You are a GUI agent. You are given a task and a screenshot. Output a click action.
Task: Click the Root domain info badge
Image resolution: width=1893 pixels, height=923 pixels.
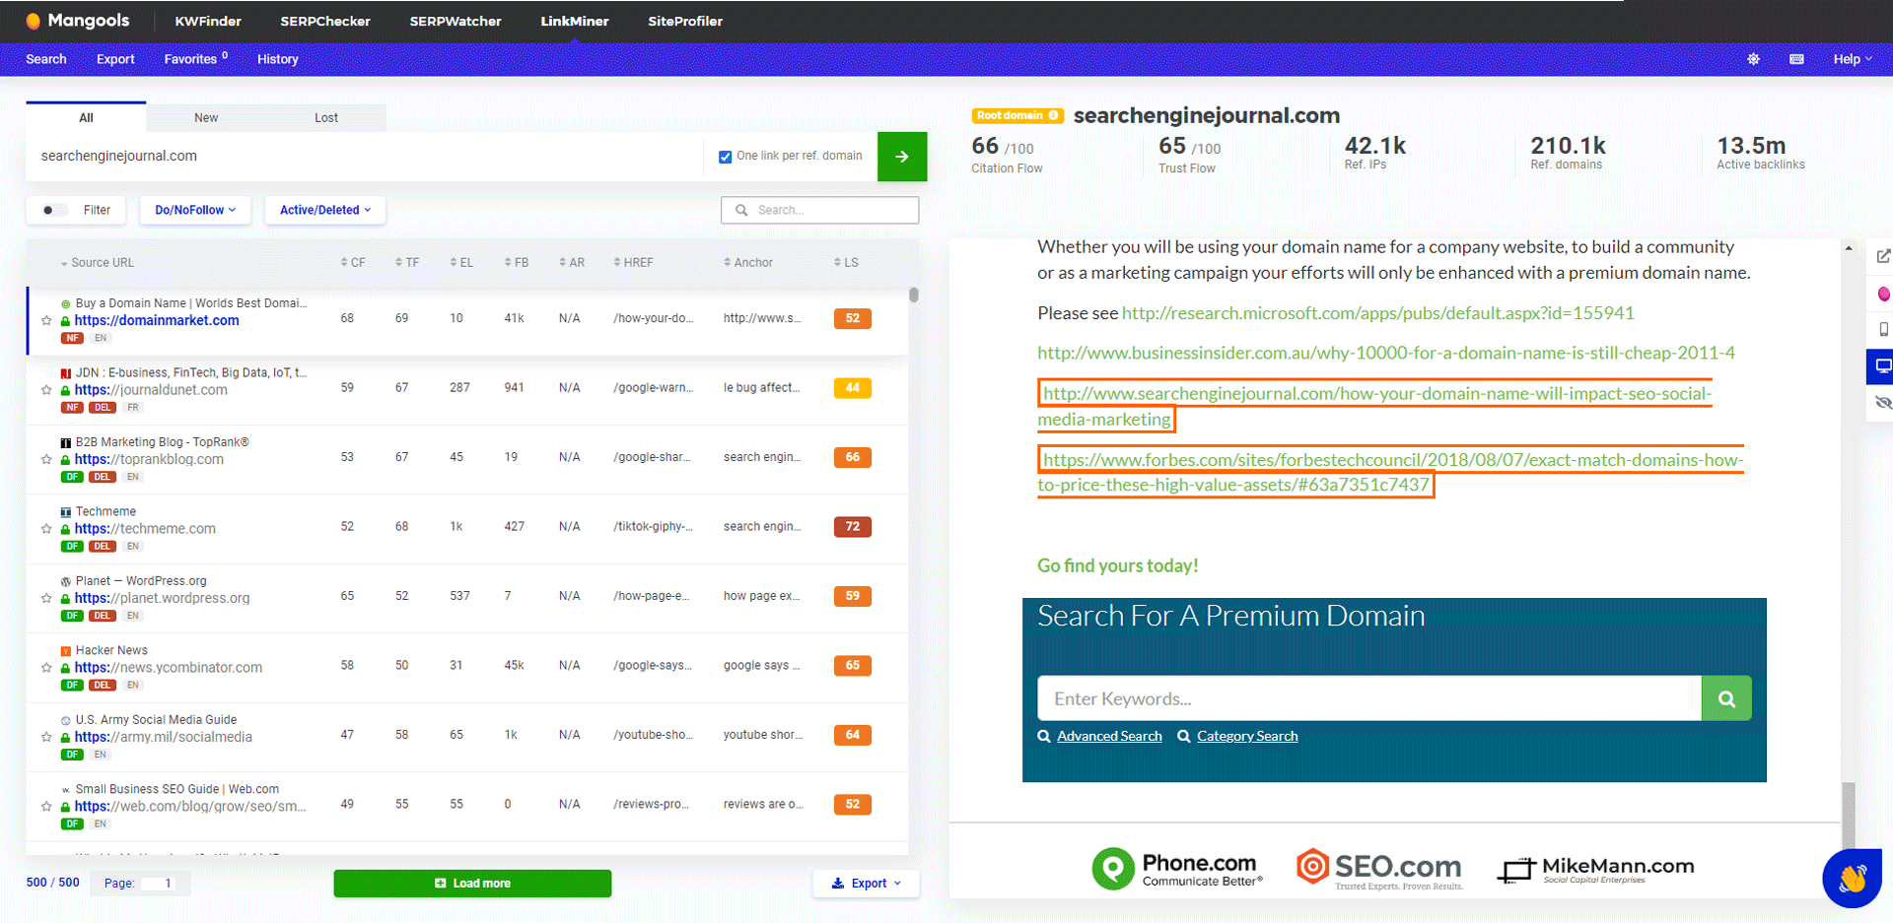(1017, 115)
